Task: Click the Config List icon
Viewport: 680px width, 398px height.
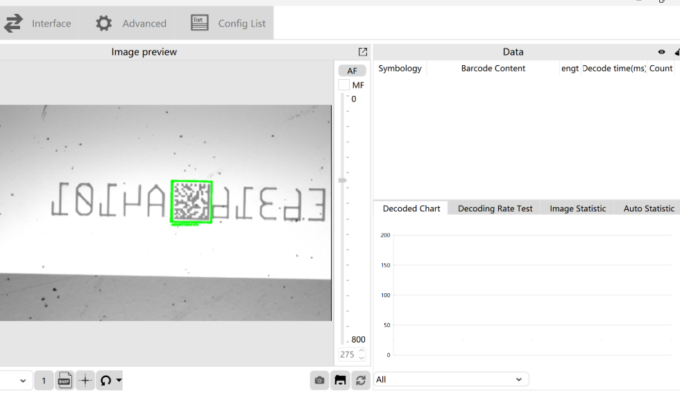Action: pos(200,22)
